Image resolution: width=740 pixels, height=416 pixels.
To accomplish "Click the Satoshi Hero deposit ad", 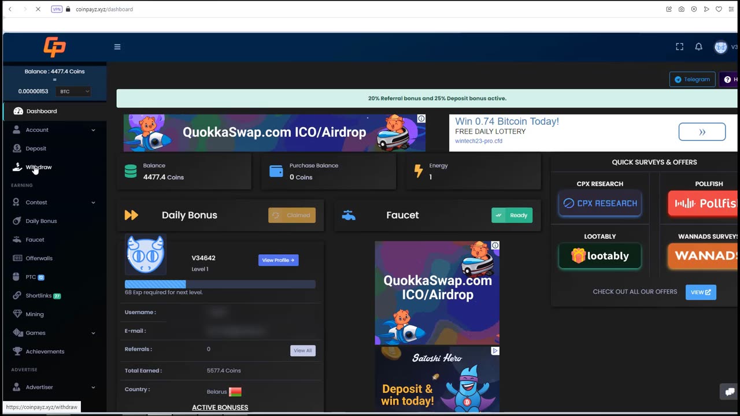I will pos(437,379).
